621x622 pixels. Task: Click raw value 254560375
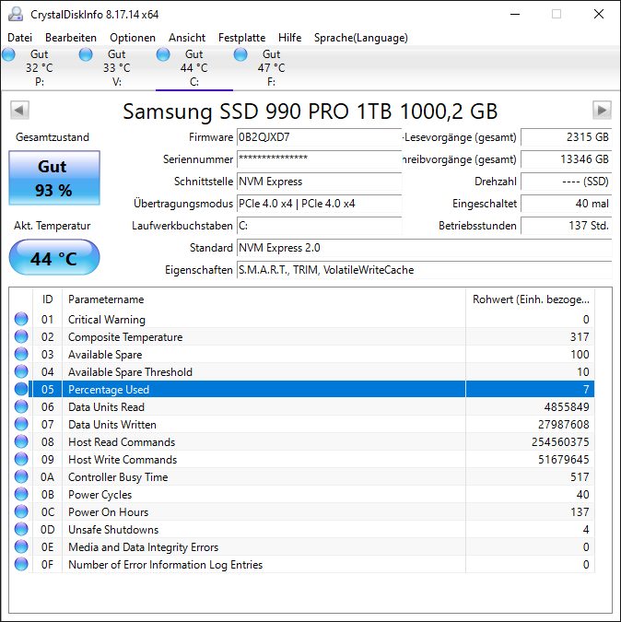coord(560,442)
